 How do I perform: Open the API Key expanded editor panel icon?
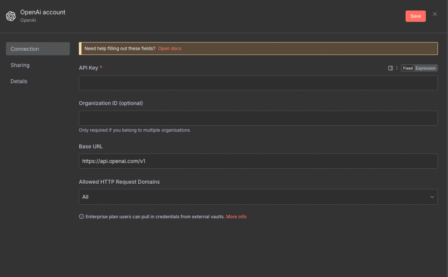click(390, 68)
